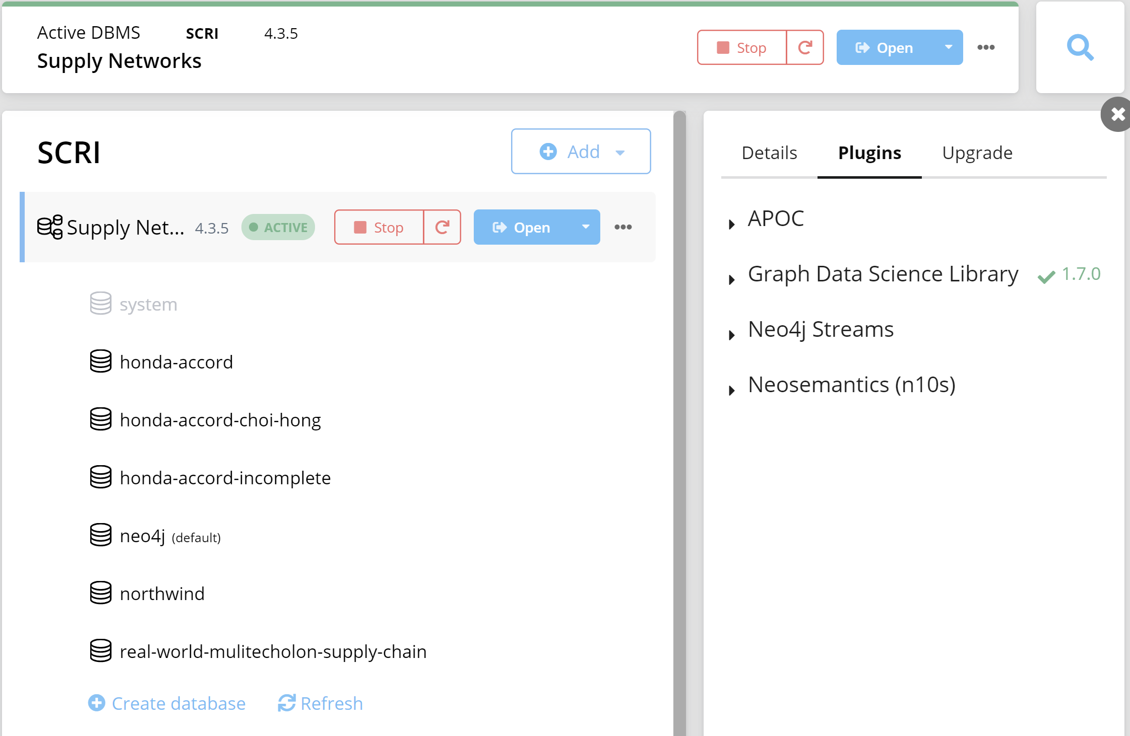This screenshot has width=1130, height=736.
Task: Click the honda-accord-incomplete database name
Action: tap(225, 478)
